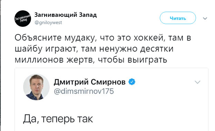Click the word ненужно in the tweet
Viewport: 215px width, 131px height.
coord(118,49)
